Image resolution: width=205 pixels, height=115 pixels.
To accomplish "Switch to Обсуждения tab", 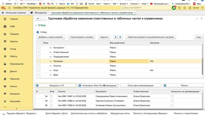I will tap(39, 13).
